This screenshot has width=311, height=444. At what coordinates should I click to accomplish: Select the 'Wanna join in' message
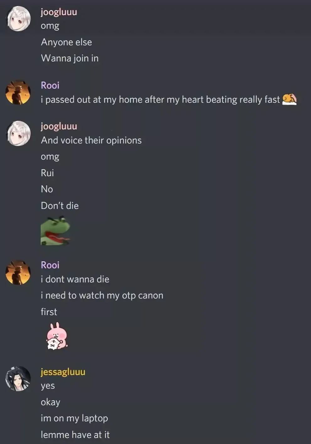click(70, 58)
